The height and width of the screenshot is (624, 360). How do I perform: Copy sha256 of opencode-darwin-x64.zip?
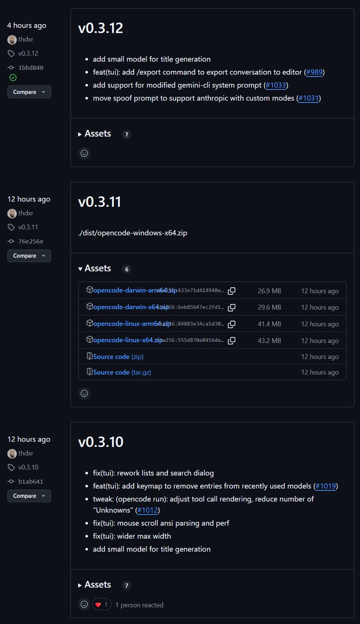pos(232,308)
